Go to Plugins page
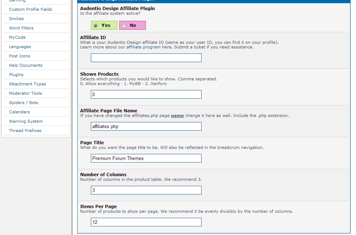 (x=16, y=75)
